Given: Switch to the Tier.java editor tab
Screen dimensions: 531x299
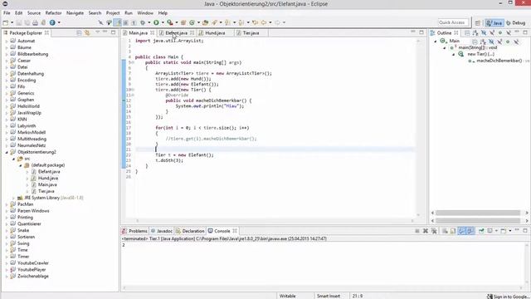Looking at the screenshot, I should click(x=251, y=33).
